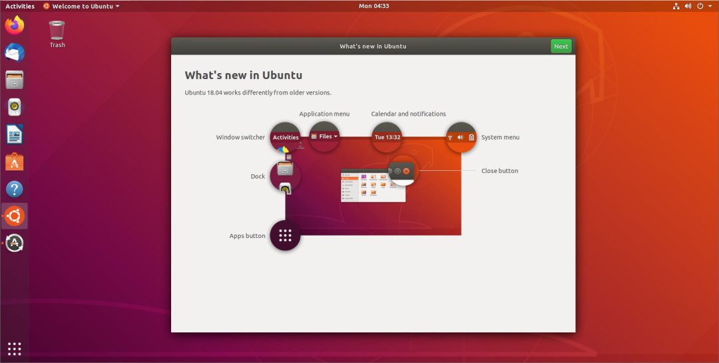719x363 pixels.
Task: Click the Apps button circle illustration
Action: (285, 235)
